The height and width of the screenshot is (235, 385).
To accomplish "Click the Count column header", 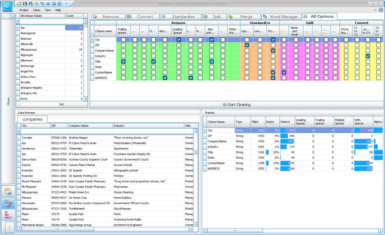I will (74, 16).
